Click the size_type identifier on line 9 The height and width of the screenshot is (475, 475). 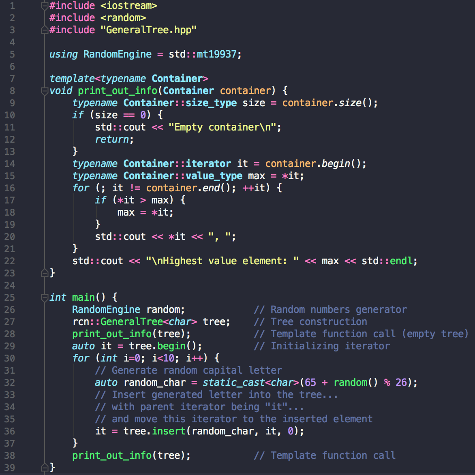point(211,103)
